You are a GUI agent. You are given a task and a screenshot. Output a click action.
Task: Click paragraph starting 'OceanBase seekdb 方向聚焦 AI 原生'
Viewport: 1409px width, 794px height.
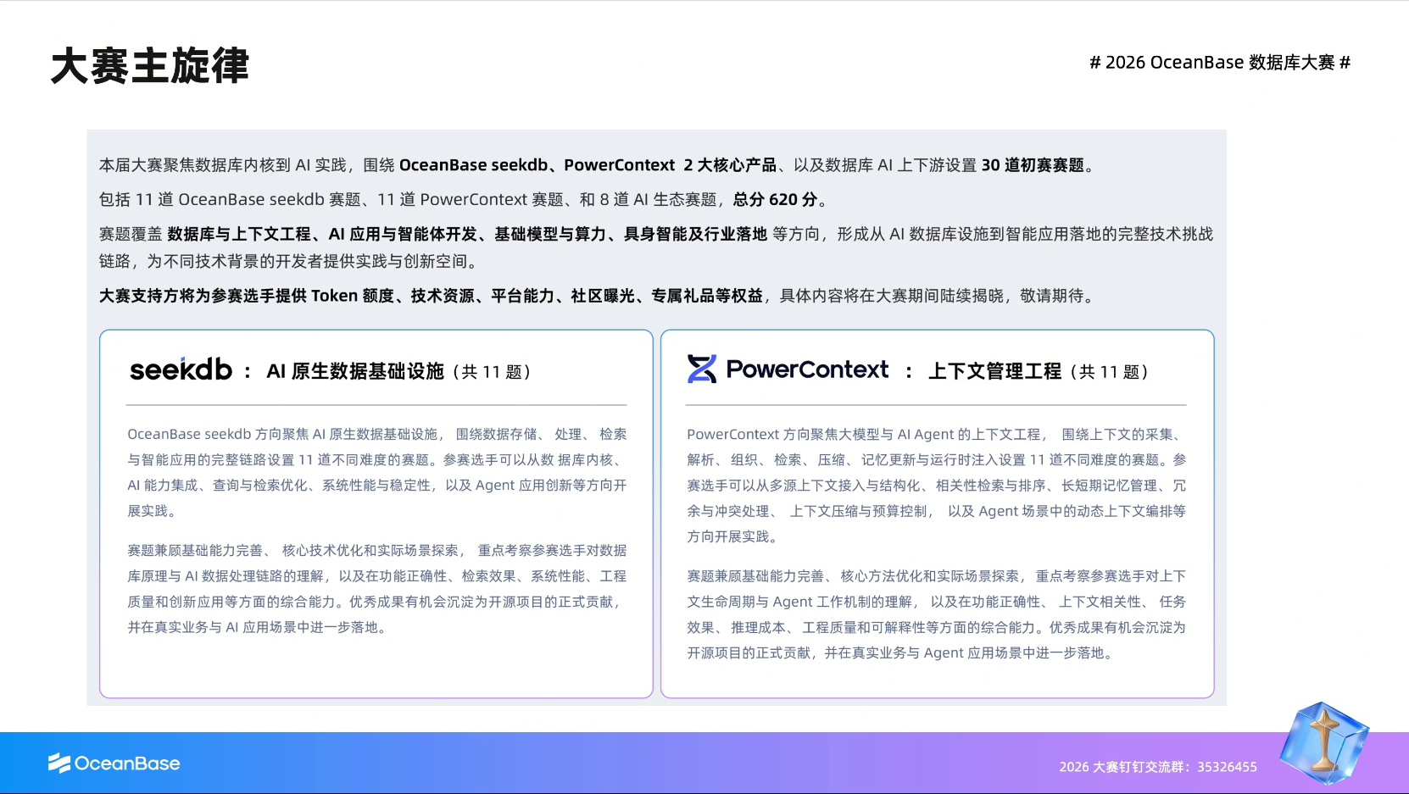click(x=377, y=472)
